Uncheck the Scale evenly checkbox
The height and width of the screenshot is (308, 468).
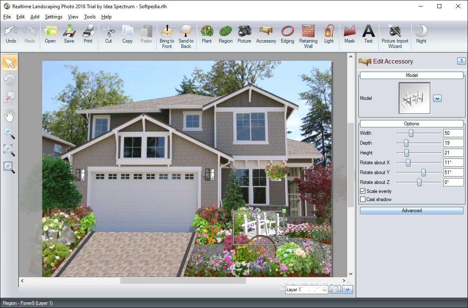coord(362,191)
